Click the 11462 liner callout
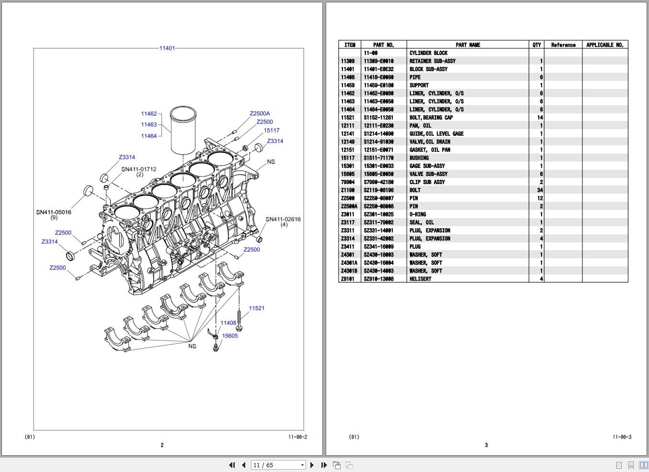649x472 pixels. coord(149,114)
